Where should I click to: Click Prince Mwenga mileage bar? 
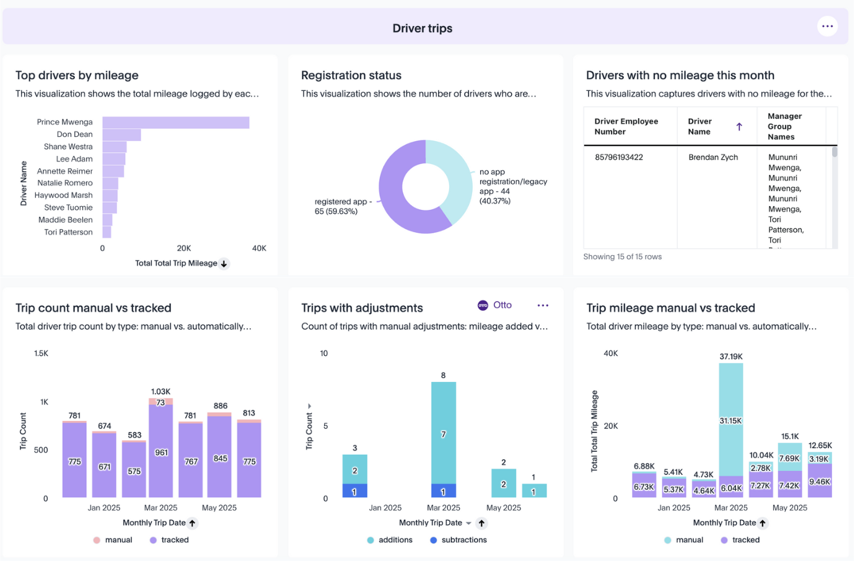(x=176, y=123)
